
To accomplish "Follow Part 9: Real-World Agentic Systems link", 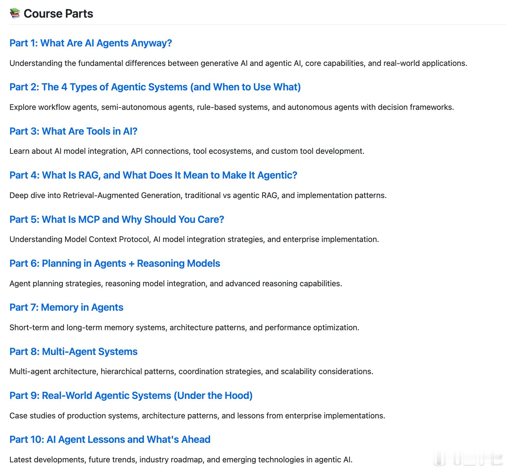I will 131,395.
